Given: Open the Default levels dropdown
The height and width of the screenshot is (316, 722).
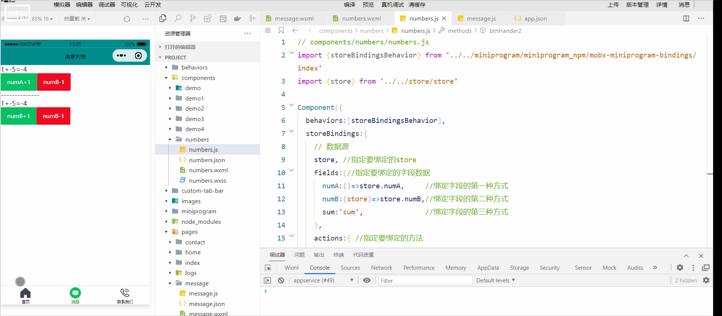Looking at the screenshot, I should click(495, 280).
